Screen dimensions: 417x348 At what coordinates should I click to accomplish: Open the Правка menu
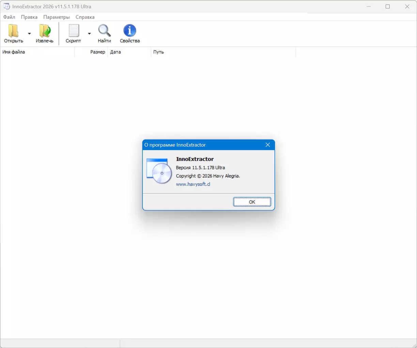(x=29, y=17)
